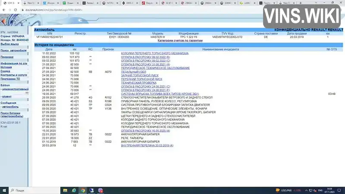
Task: Open ОПЛАТА В РАССРОЧКУ 09.02.2022 (C) link
Action: click(x=145, y=61)
